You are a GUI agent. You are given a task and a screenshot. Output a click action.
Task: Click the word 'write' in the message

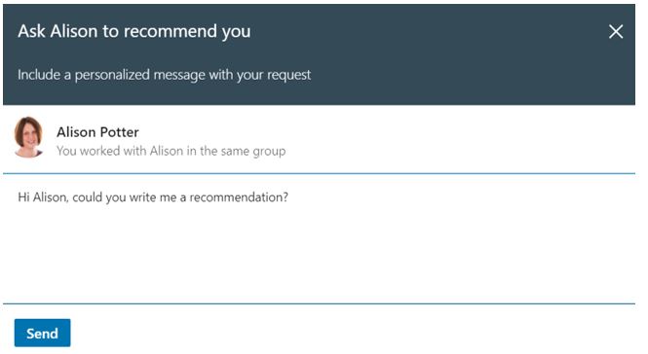tap(142, 197)
